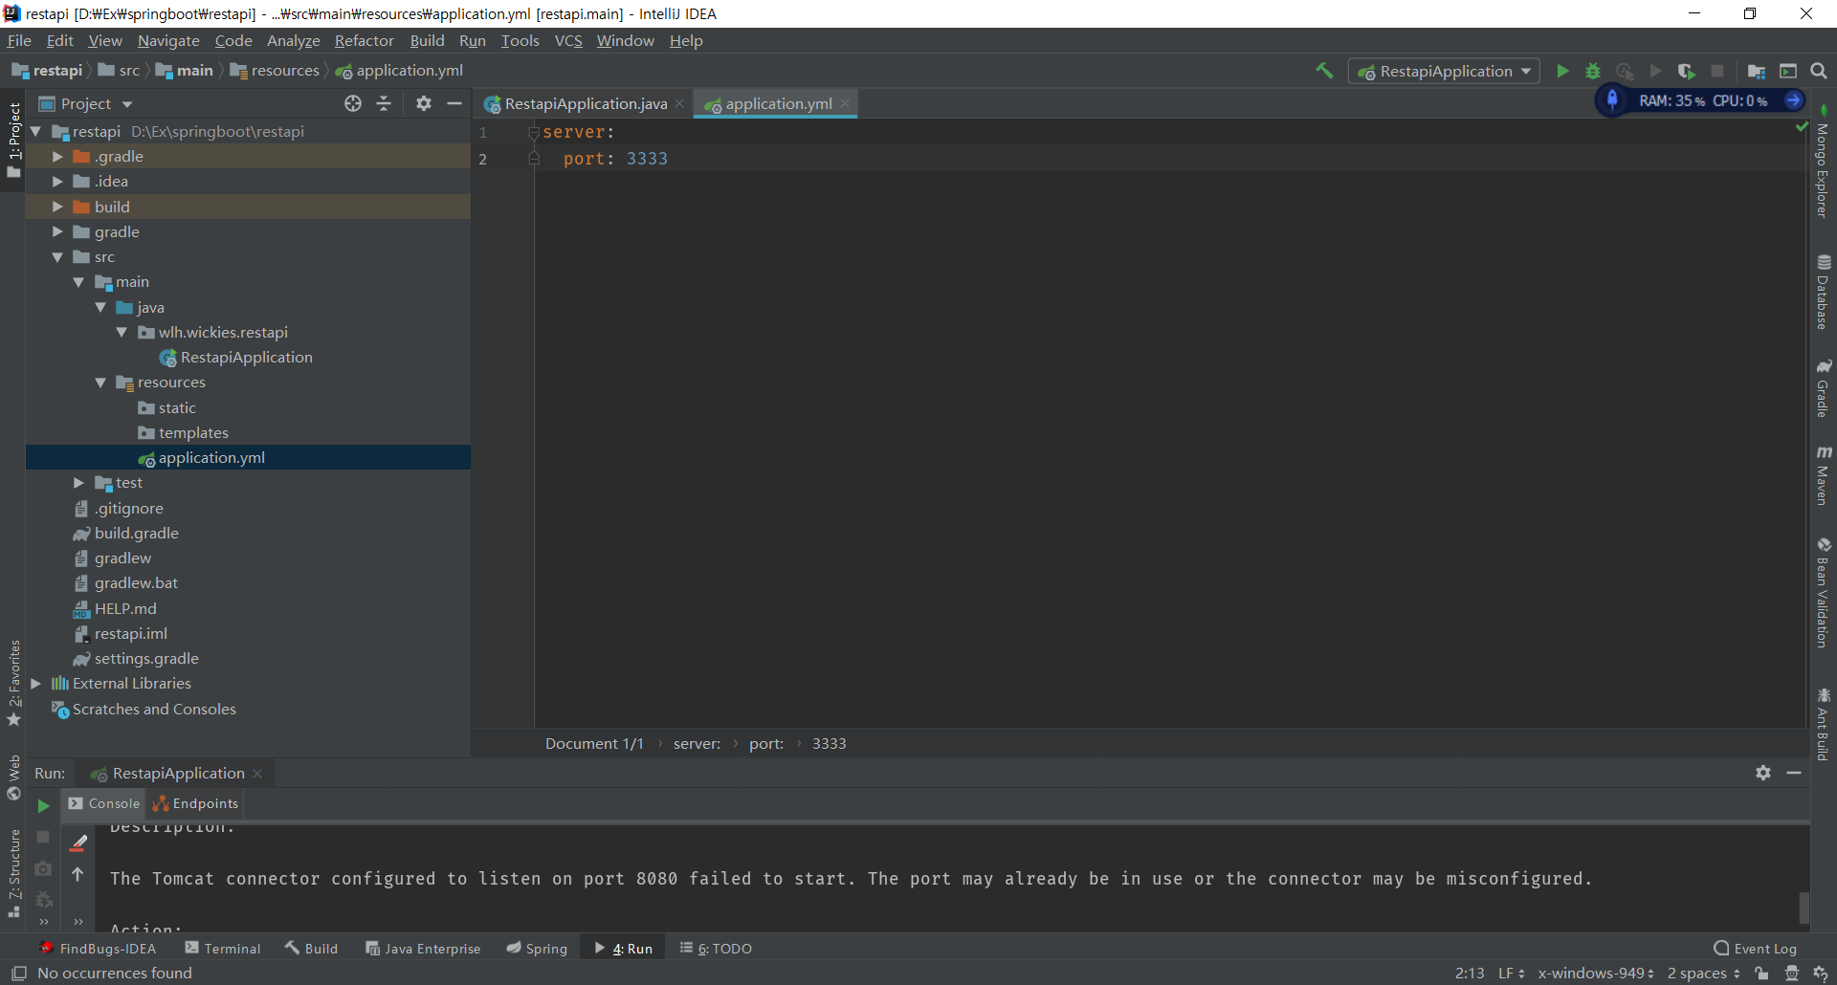Hide the Project tool window
The height and width of the screenshot is (985, 1837).
pyautogui.click(x=454, y=103)
